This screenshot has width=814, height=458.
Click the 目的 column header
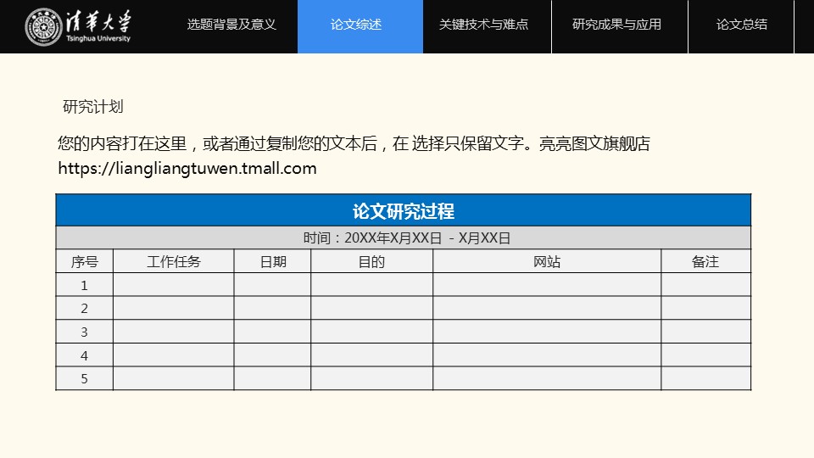point(371,262)
